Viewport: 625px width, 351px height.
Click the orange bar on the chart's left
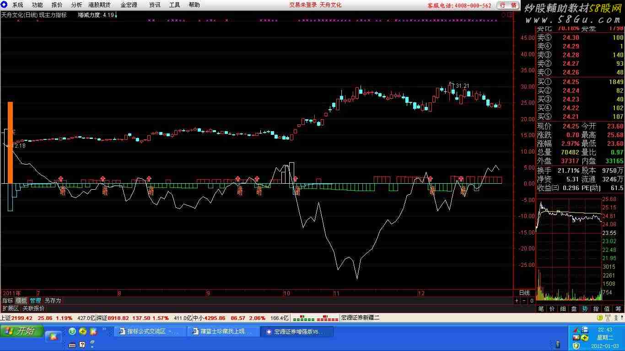(x=10, y=143)
